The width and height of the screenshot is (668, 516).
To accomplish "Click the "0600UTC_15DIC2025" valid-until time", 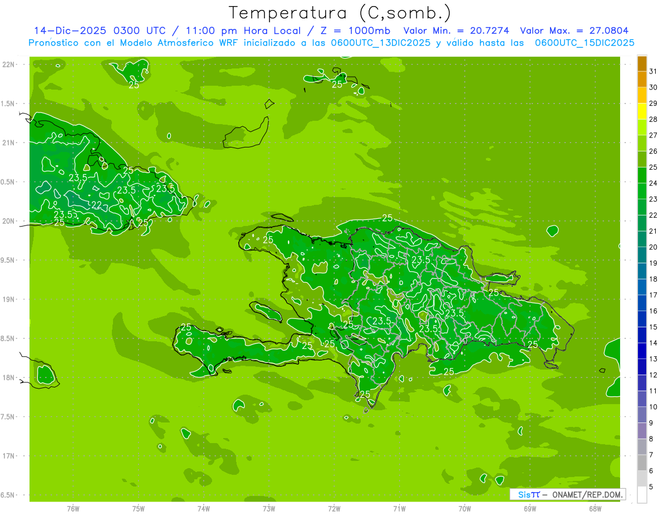I will (x=586, y=43).
